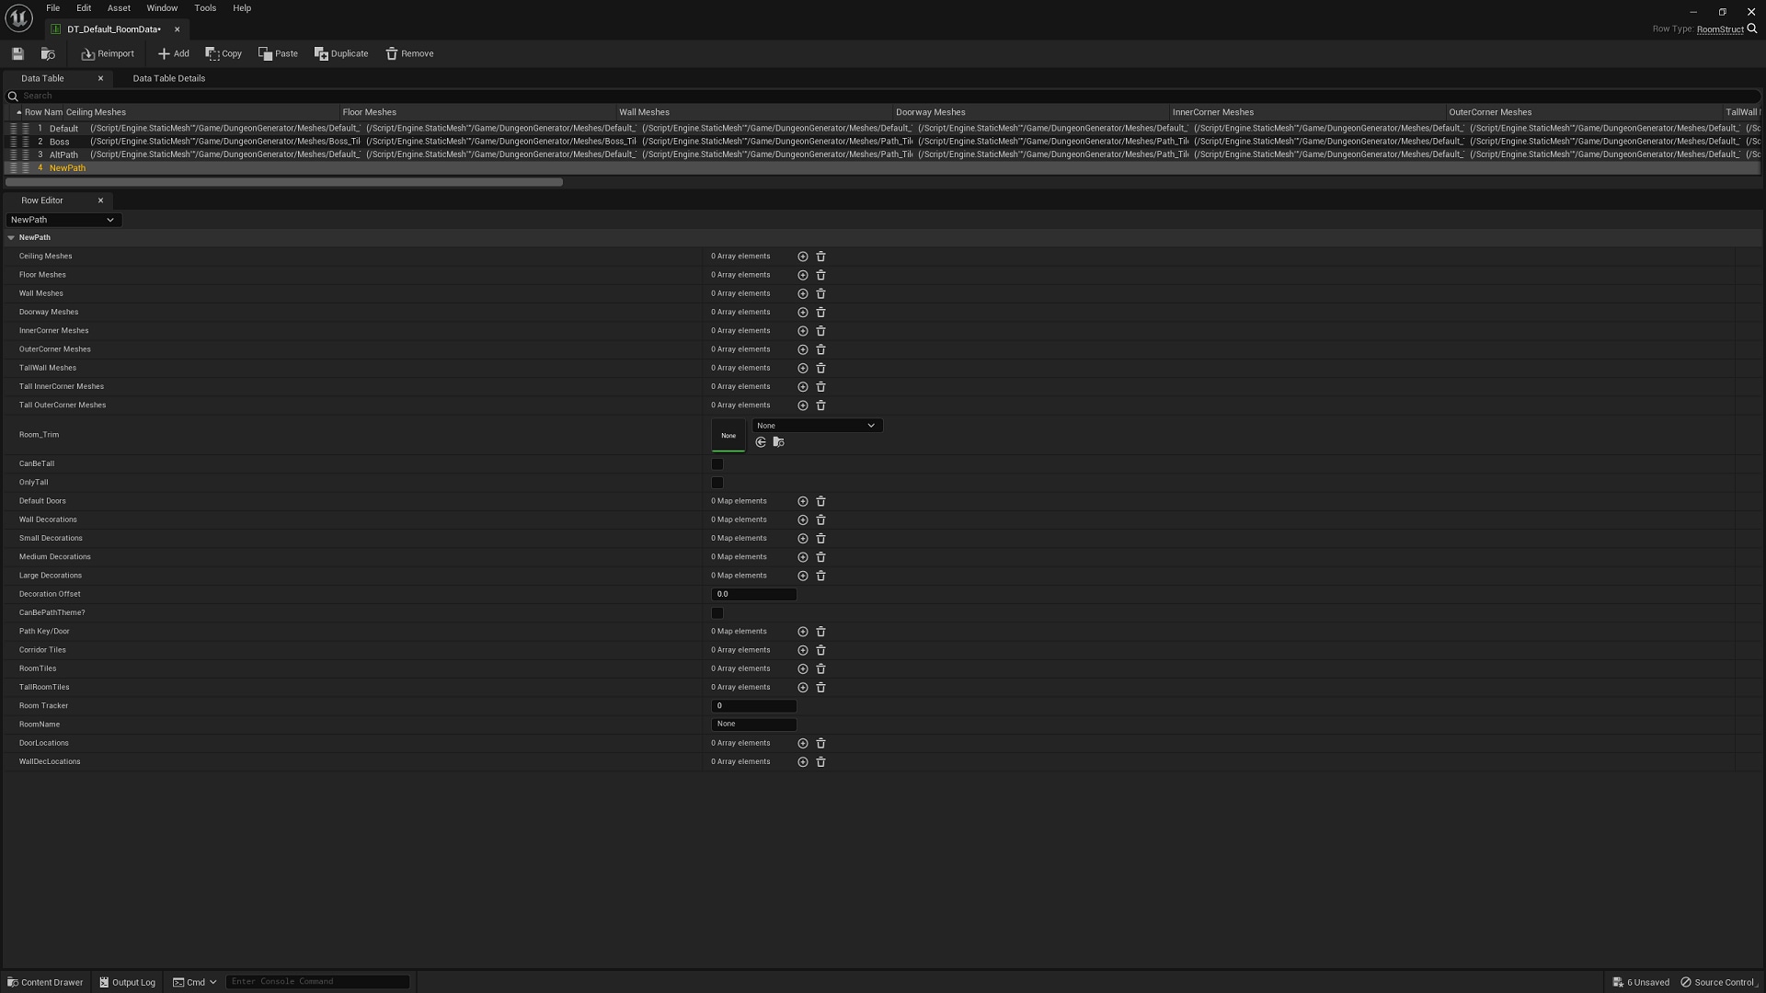Reimport the data table
The image size is (1766, 993).
click(107, 53)
